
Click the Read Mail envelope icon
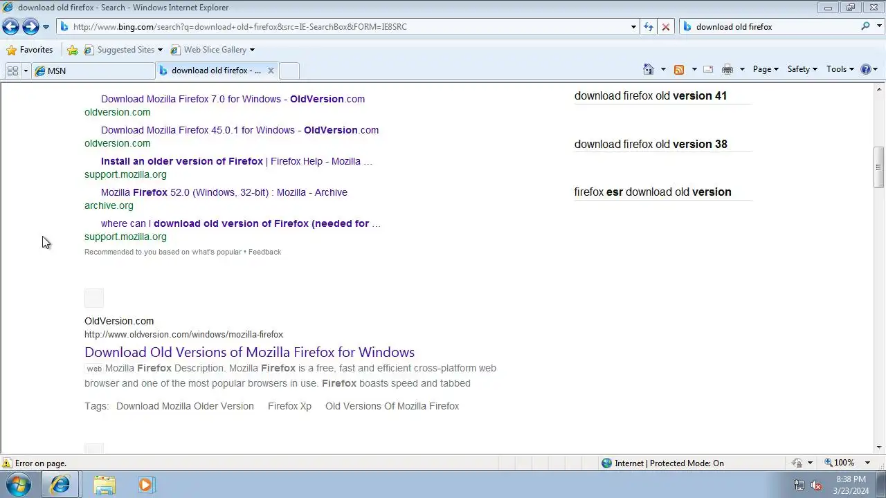pyautogui.click(x=708, y=69)
